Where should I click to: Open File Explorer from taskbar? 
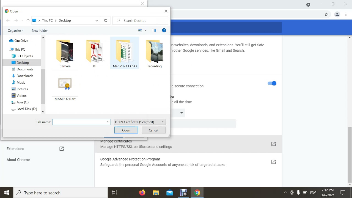click(x=156, y=193)
